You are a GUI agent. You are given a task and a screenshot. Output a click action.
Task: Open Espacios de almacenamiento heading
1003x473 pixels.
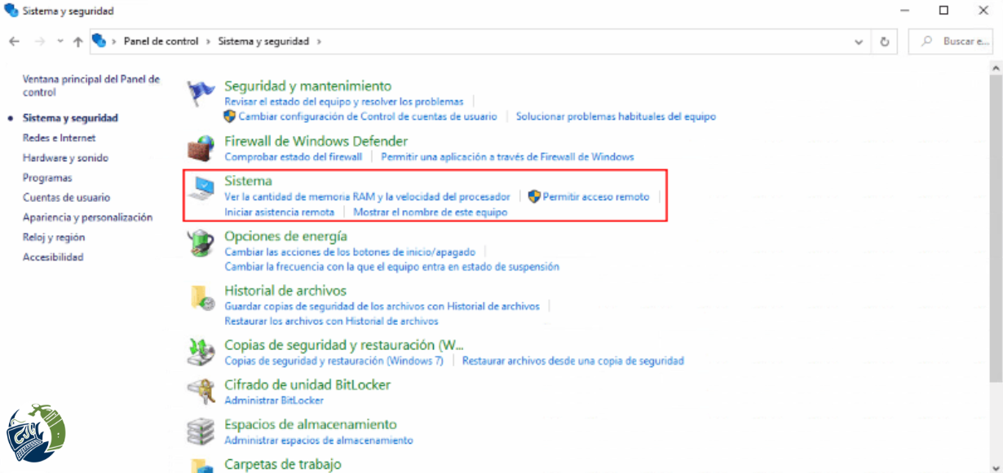311,425
